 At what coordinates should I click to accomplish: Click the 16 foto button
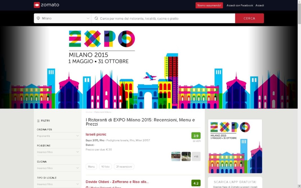pos(105,167)
